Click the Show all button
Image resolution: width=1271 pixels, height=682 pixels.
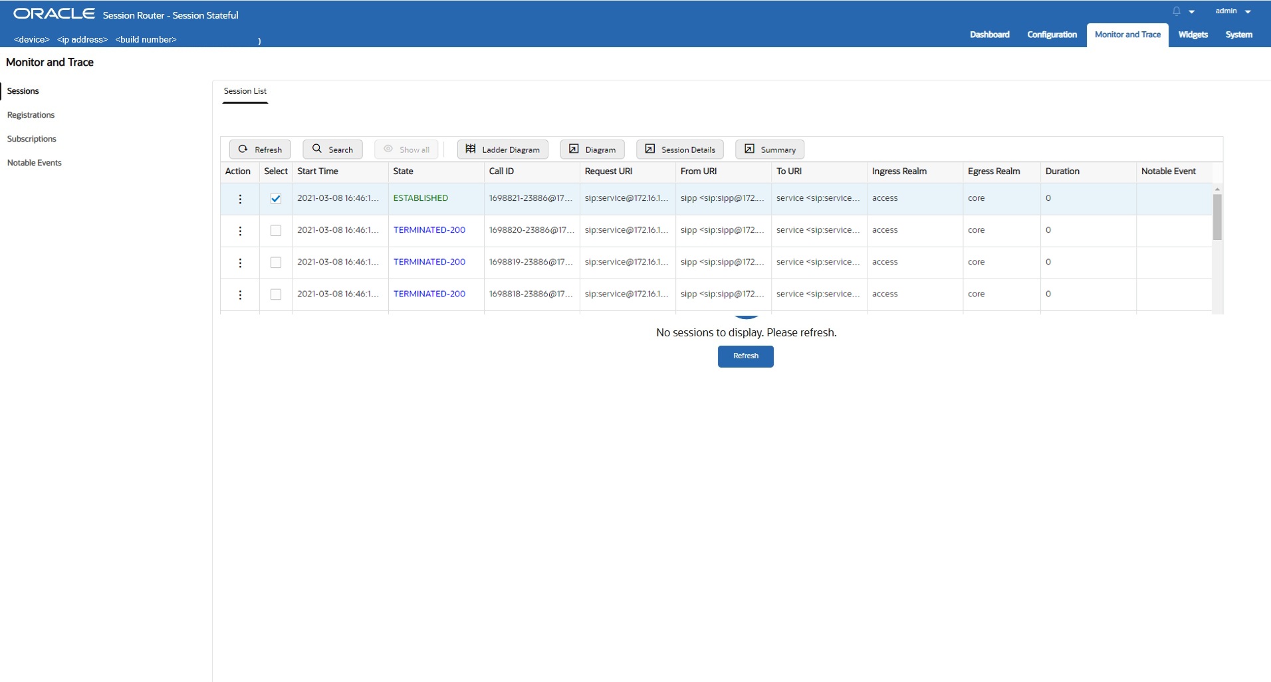(x=406, y=150)
